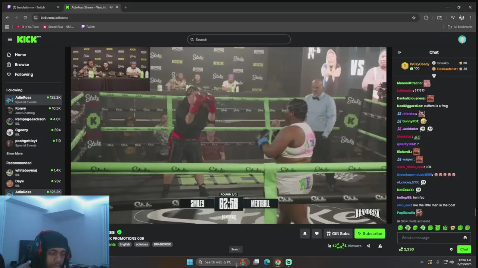478x268 pixels.
Task: Follow AdinRoss with the heart icon
Action: coord(317,234)
